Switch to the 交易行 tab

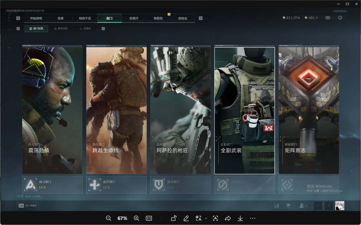point(134,18)
